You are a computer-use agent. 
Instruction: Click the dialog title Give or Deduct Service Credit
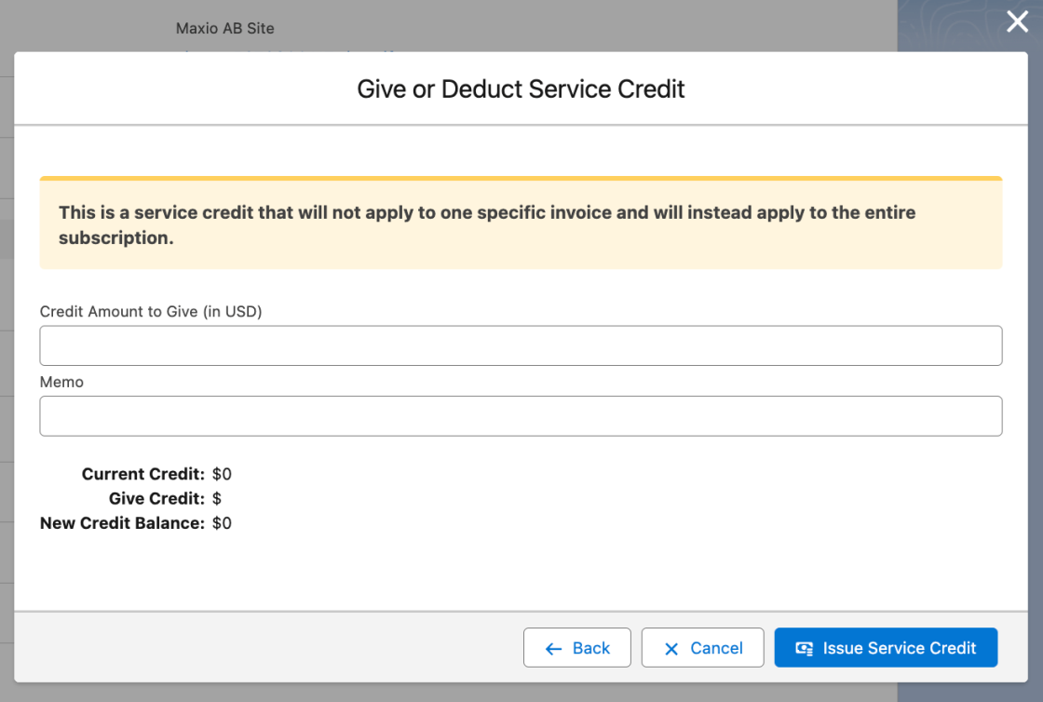[521, 88]
